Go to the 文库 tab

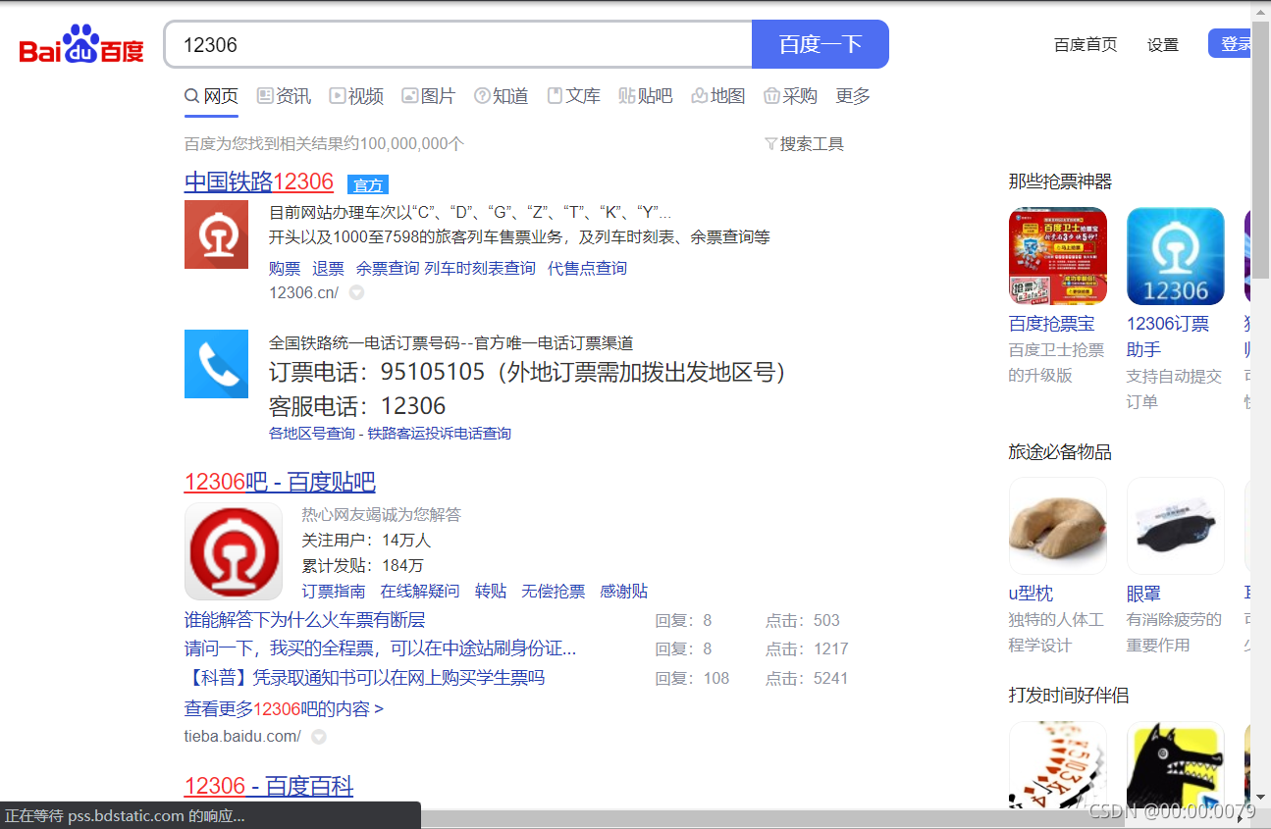point(574,96)
